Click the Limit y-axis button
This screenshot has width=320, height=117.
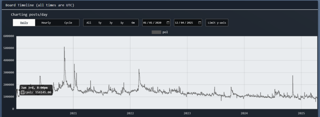217,23
